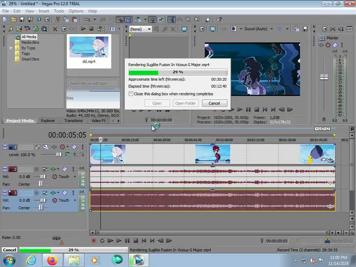Click the Cut scissors icon
Viewport: 356px width, 267px height.
[x=58, y=19]
